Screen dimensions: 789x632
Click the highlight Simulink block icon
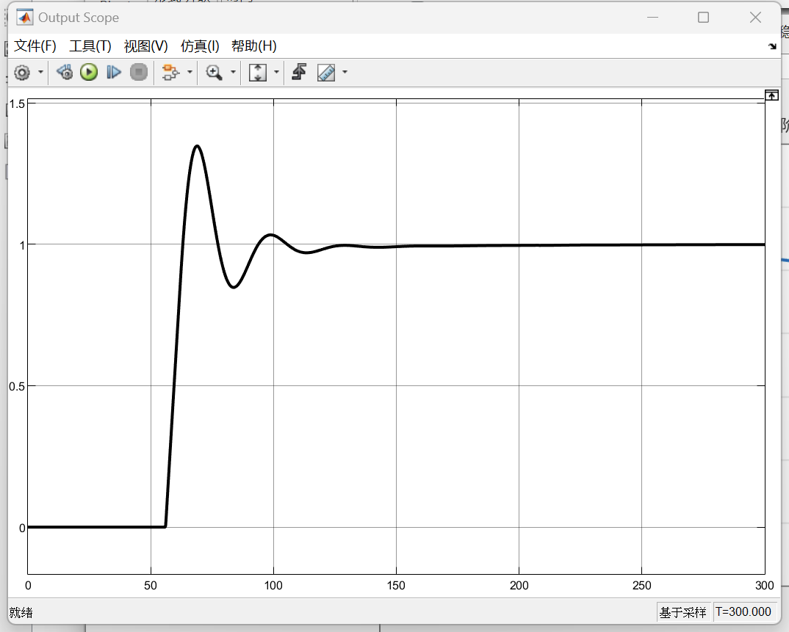pos(170,72)
